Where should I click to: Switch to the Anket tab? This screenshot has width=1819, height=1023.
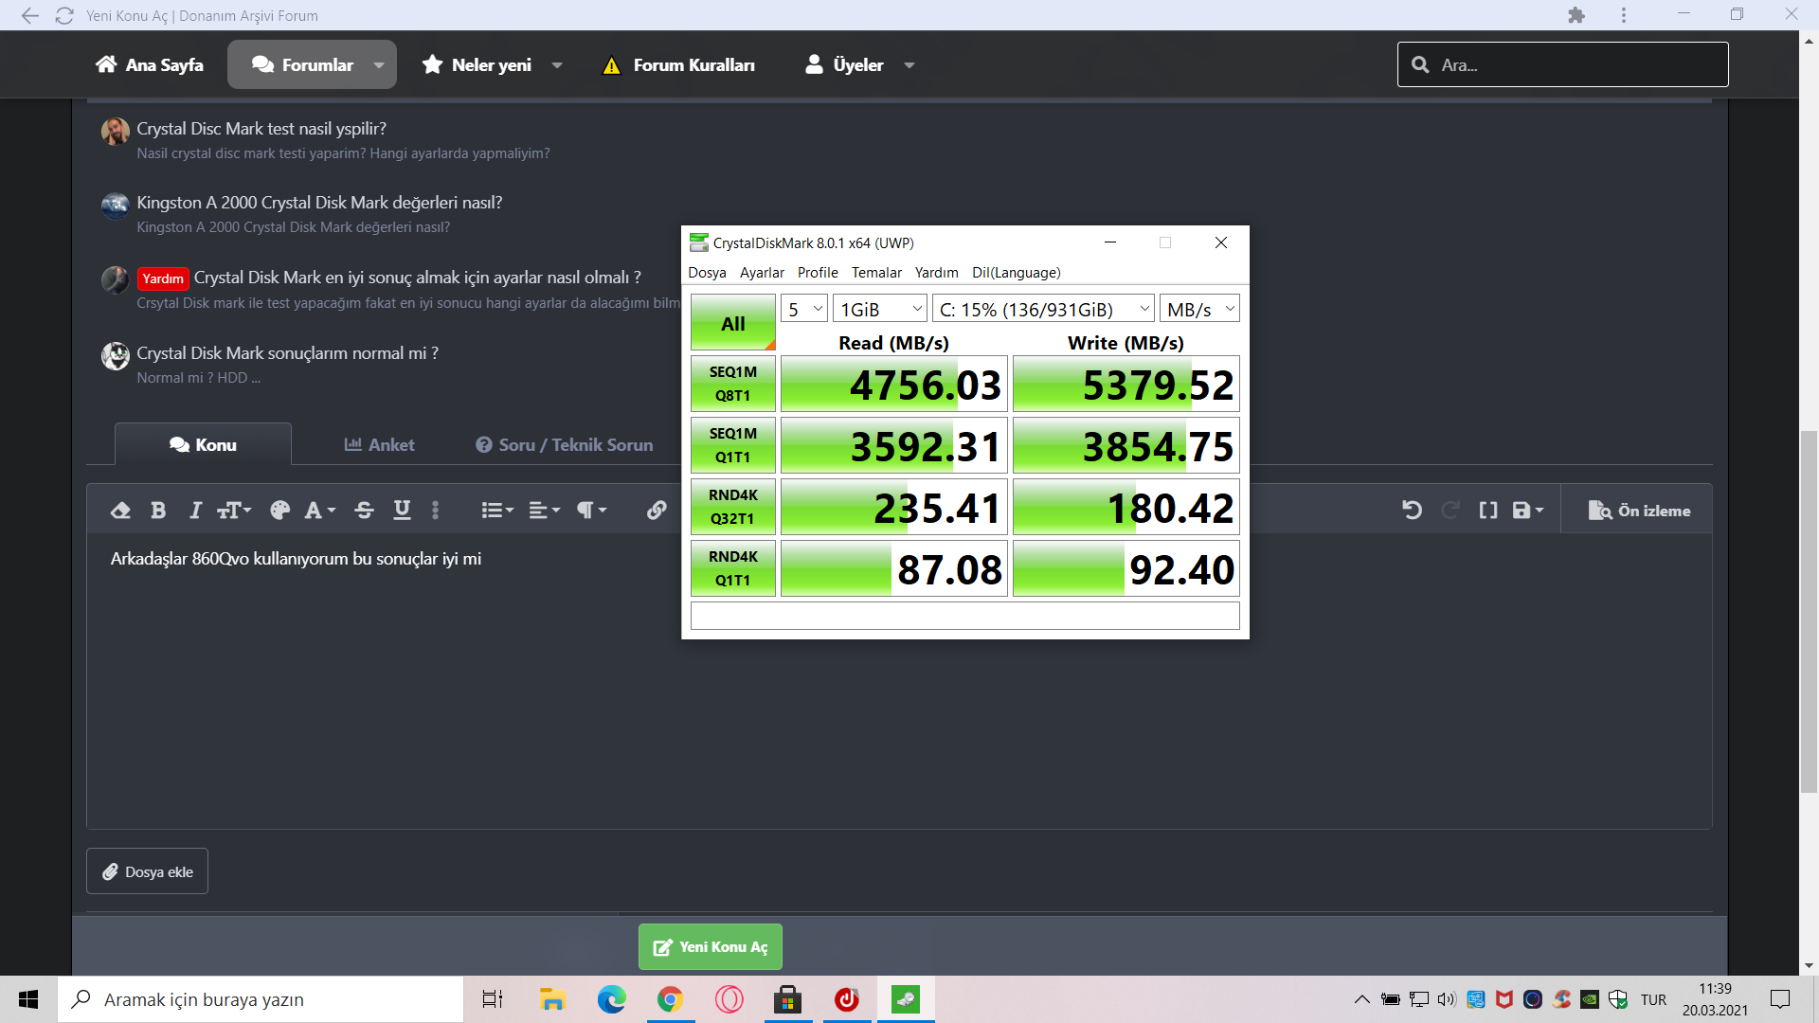tap(379, 444)
